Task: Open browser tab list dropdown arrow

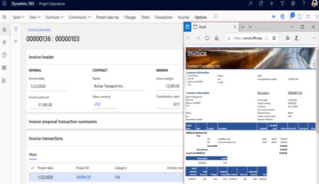Action: 250,27
